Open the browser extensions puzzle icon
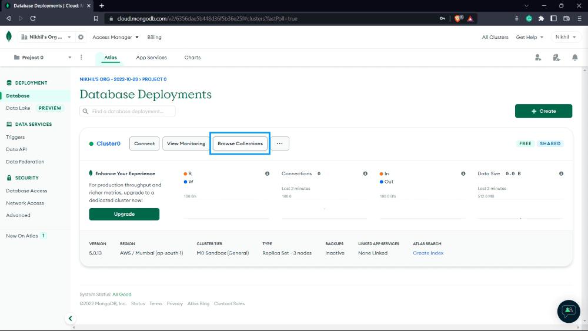Viewport: 588px width, 331px height. pyautogui.click(x=541, y=18)
